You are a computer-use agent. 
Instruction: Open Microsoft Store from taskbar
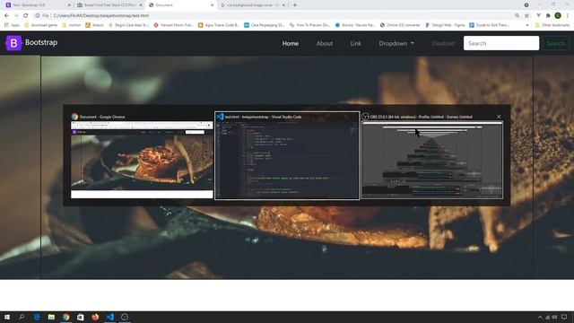coord(81,317)
